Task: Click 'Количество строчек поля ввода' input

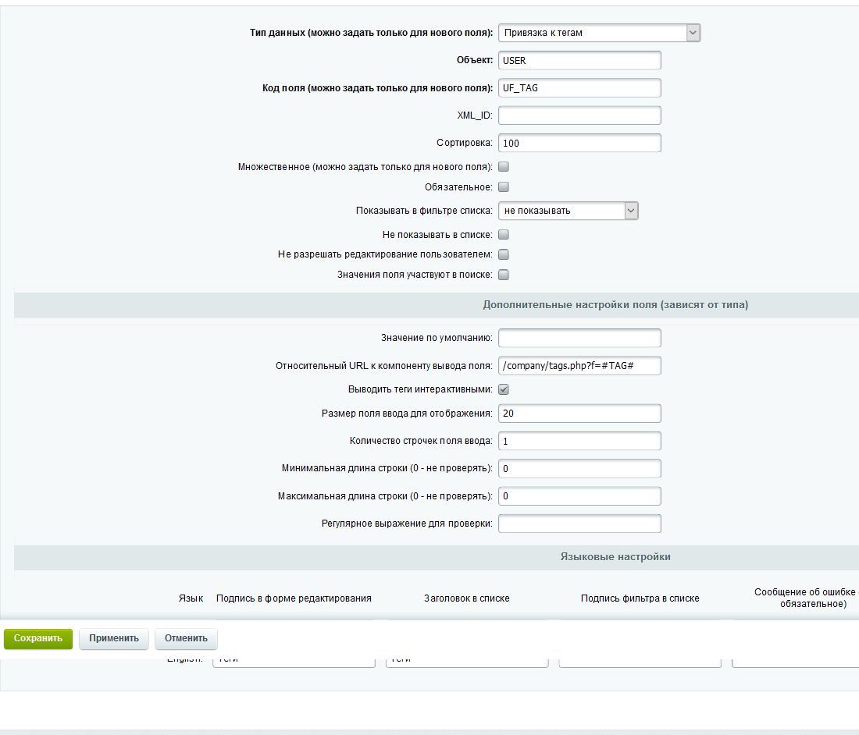Action: [579, 442]
